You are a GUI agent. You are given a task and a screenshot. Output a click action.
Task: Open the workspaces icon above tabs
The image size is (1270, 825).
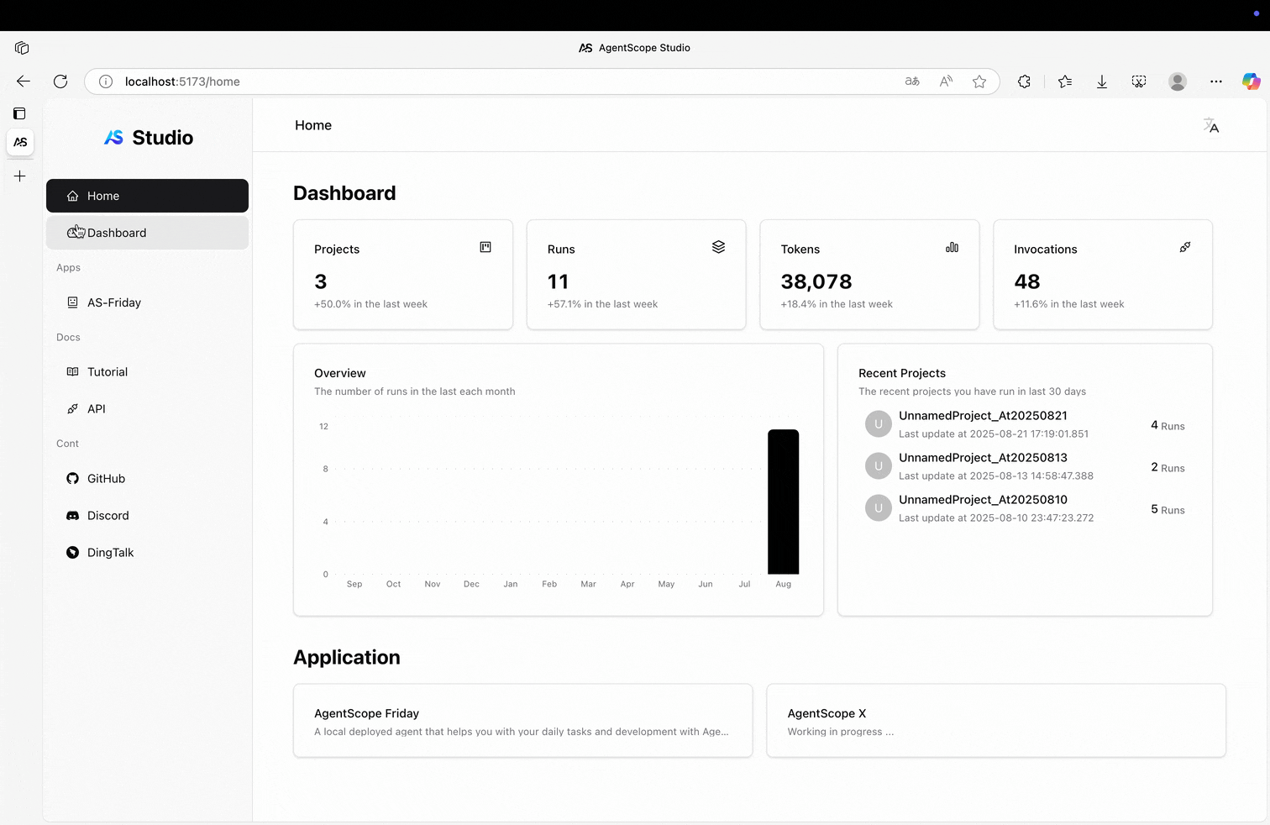tap(22, 48)
